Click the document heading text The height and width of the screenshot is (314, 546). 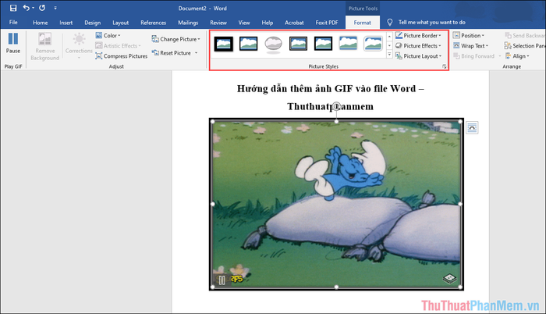(x=330, y=98)
